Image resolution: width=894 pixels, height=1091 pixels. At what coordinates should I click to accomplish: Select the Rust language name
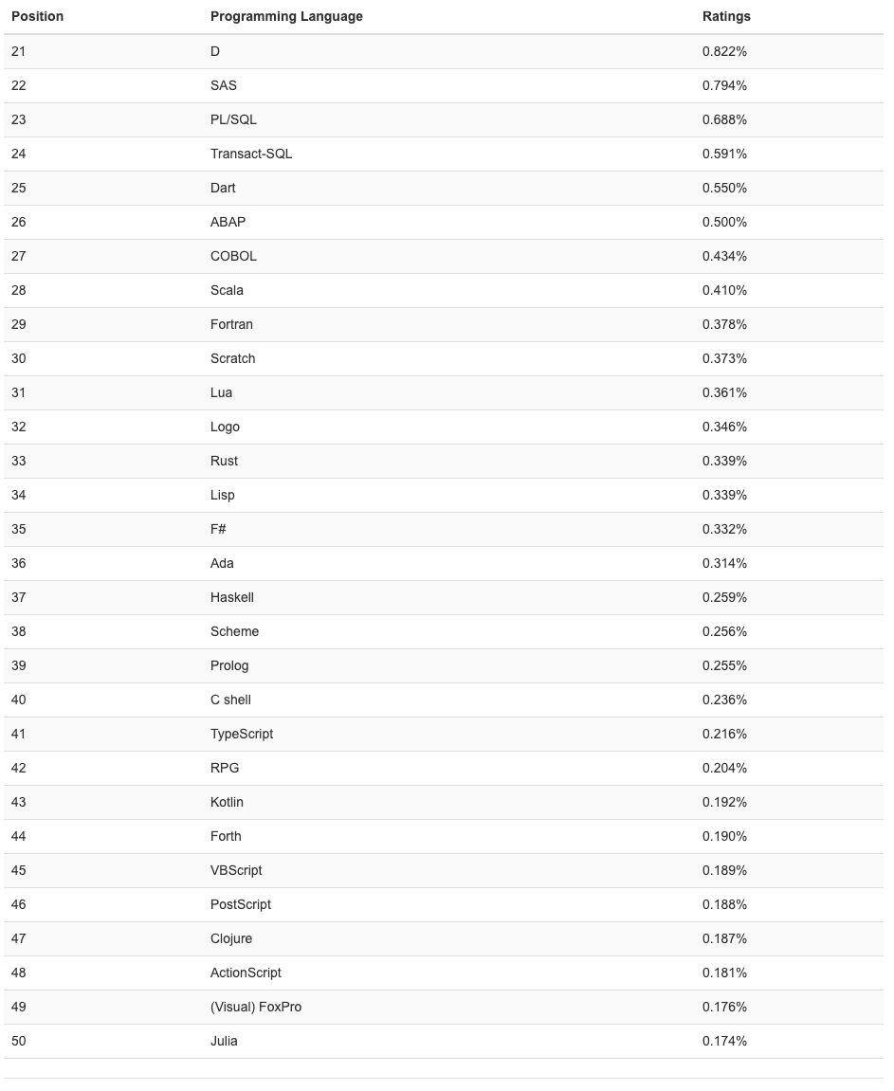pyautogui.click(x=224, y=461)
